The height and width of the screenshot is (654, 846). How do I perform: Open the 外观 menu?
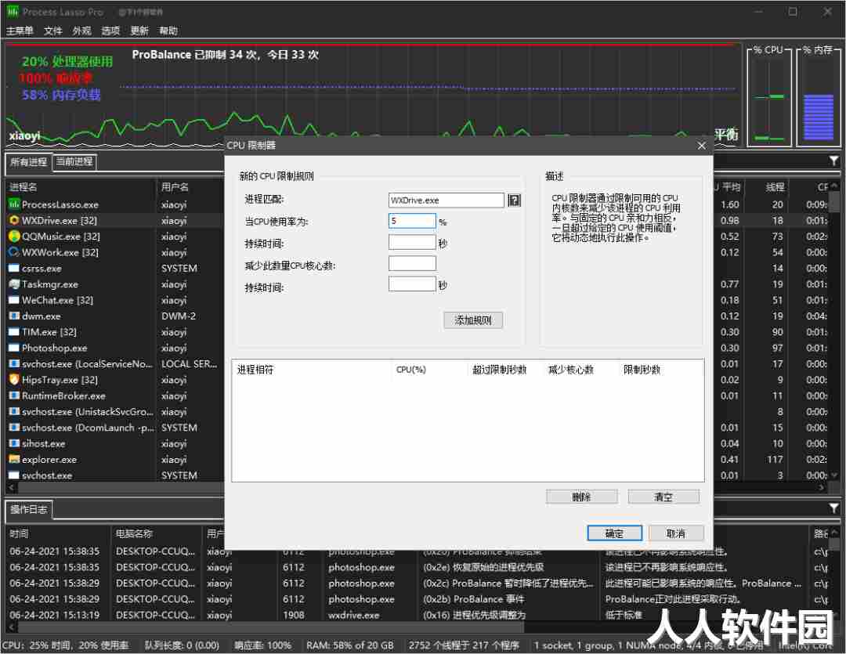point(82,31)
